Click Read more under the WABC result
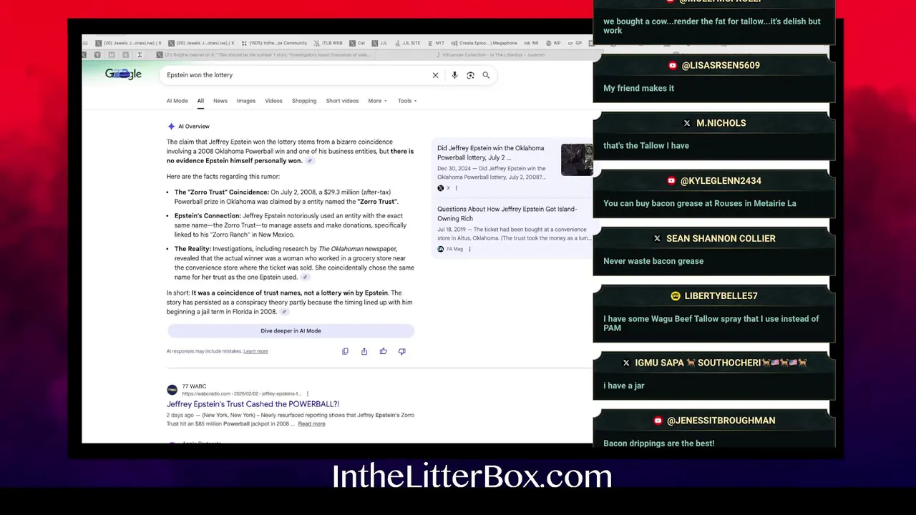916x515 pixels. (311, 424)
